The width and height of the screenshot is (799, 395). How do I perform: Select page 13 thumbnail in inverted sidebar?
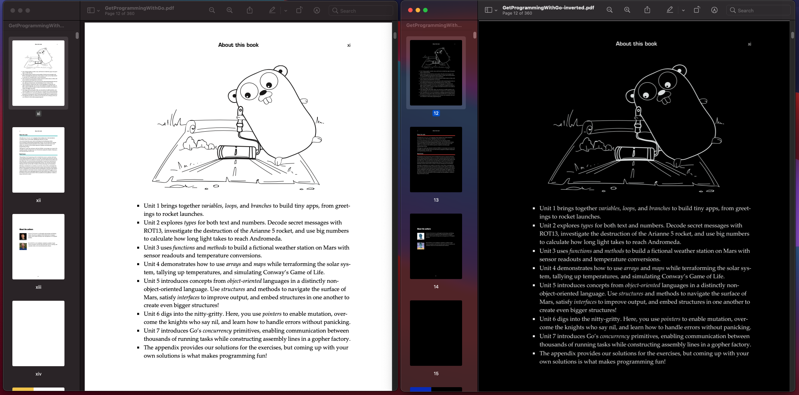coord(436,159)
